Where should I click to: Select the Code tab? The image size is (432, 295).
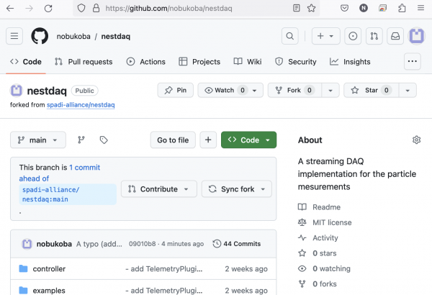26,62
